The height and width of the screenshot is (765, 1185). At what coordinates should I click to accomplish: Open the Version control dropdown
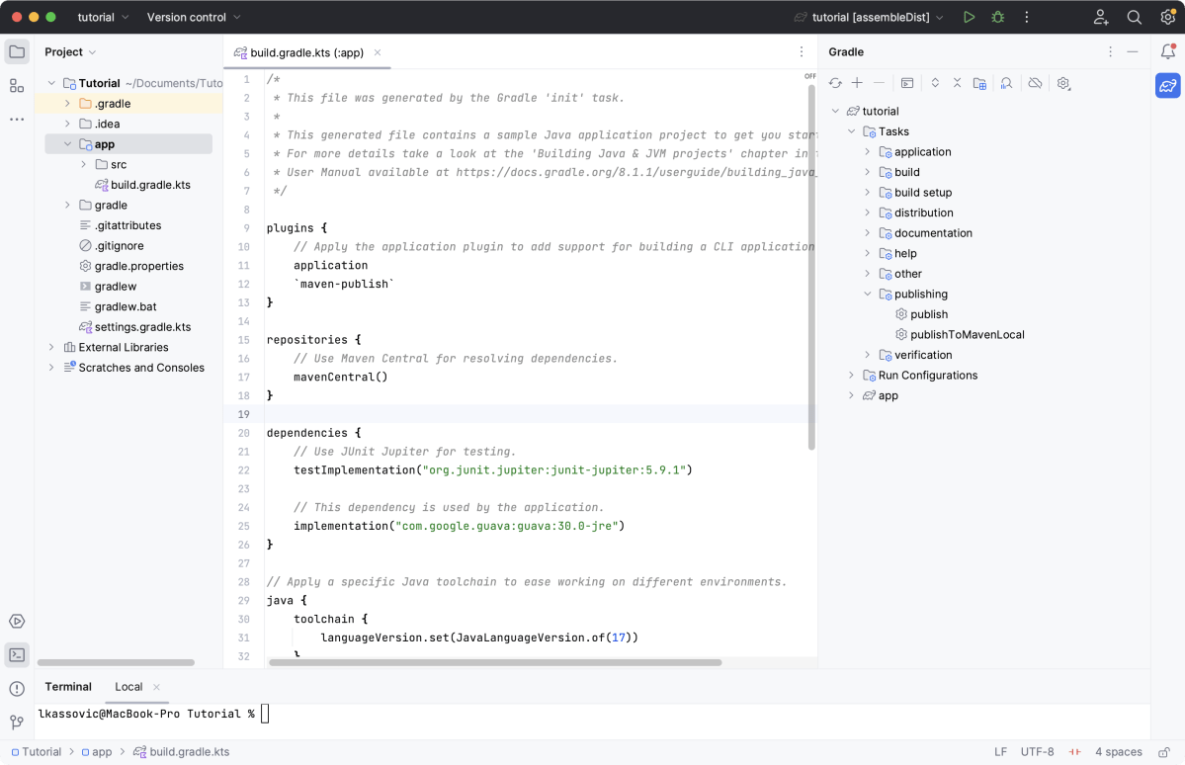194,17
